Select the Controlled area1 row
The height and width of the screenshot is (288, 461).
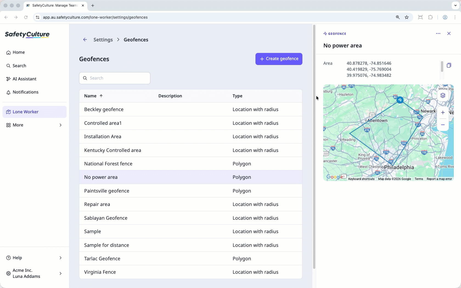click(191, 123)
